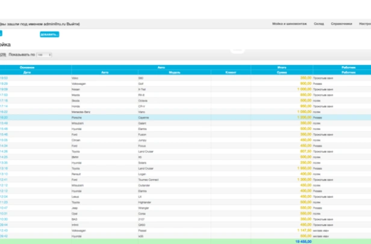Open the Склад menu item
The width and height of the screenshot is (371, 244).
point(319,24)
